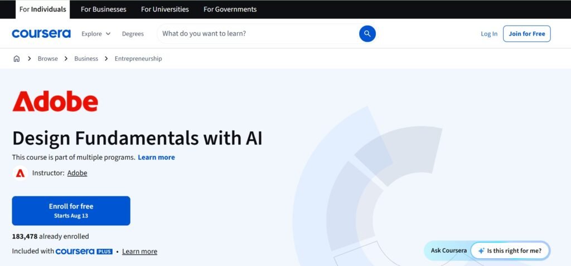
Task: Click the blue search magnifier button
Action: pyautogui.click(x=367, y=34)
